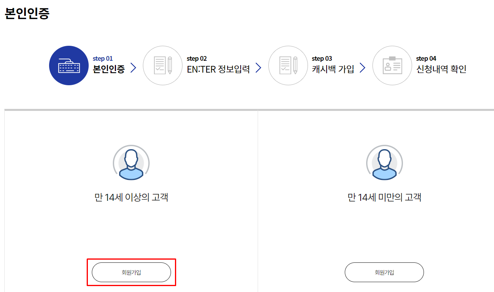494x292 pixels.
Task: Select the step 02 EN:TER 정보입력 label
Action: (218, 65)
